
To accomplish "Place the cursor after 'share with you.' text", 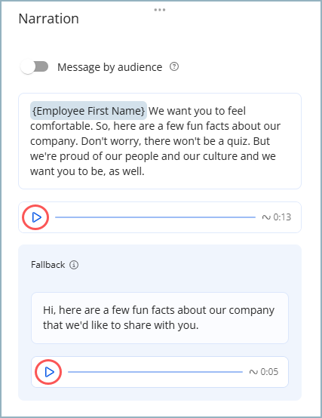I will pos(200,325).
